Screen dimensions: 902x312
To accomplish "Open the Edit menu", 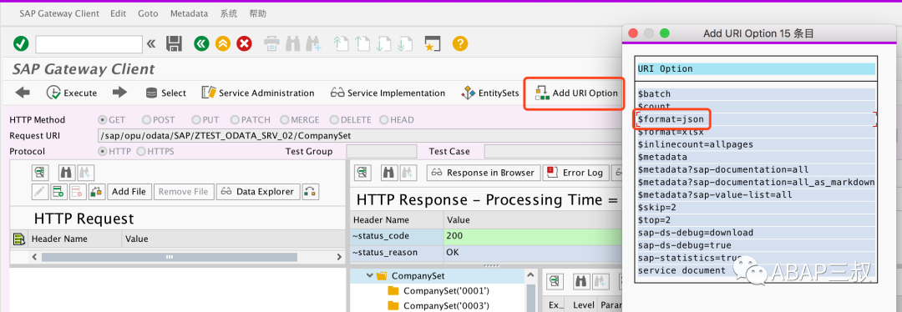I will tap(119, 13).
